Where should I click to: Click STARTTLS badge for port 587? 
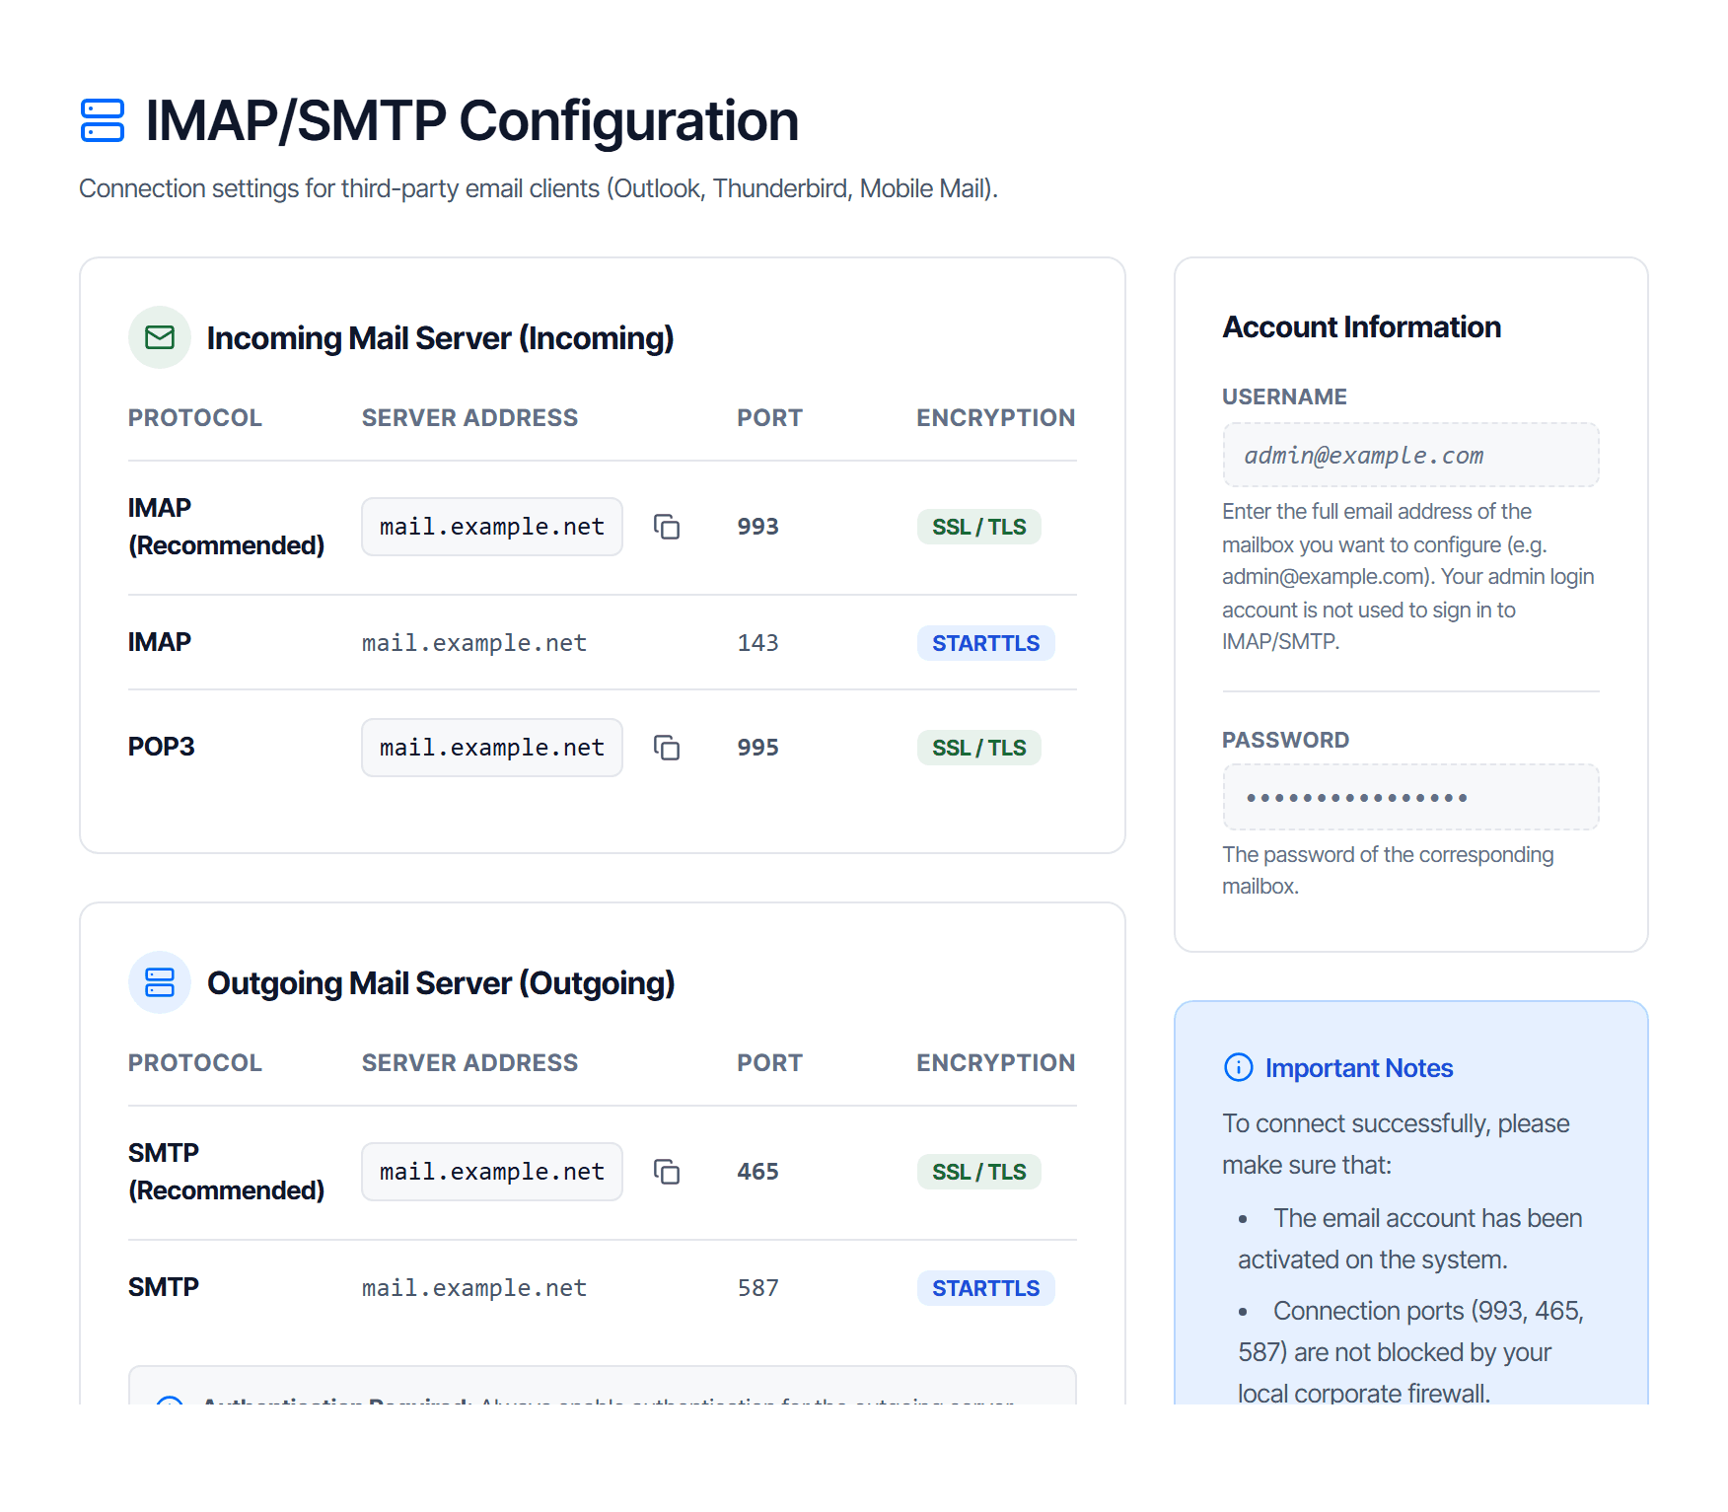tap(986, 1288)
